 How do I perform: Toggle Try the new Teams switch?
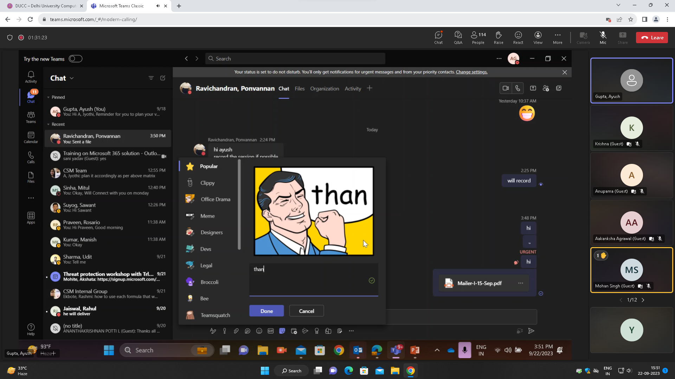76,59
